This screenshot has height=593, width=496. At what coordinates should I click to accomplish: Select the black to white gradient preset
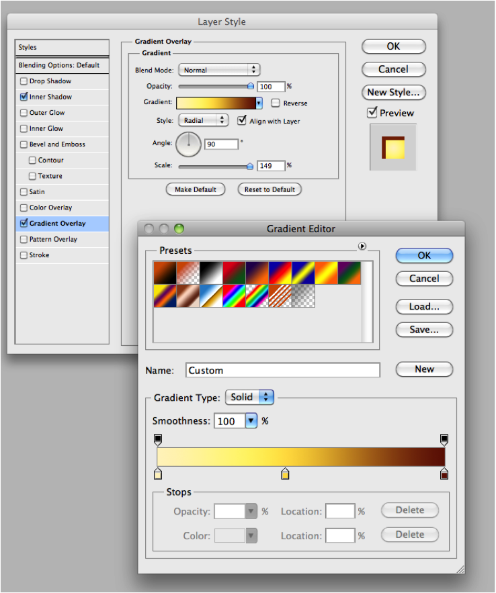coord(210,273)
